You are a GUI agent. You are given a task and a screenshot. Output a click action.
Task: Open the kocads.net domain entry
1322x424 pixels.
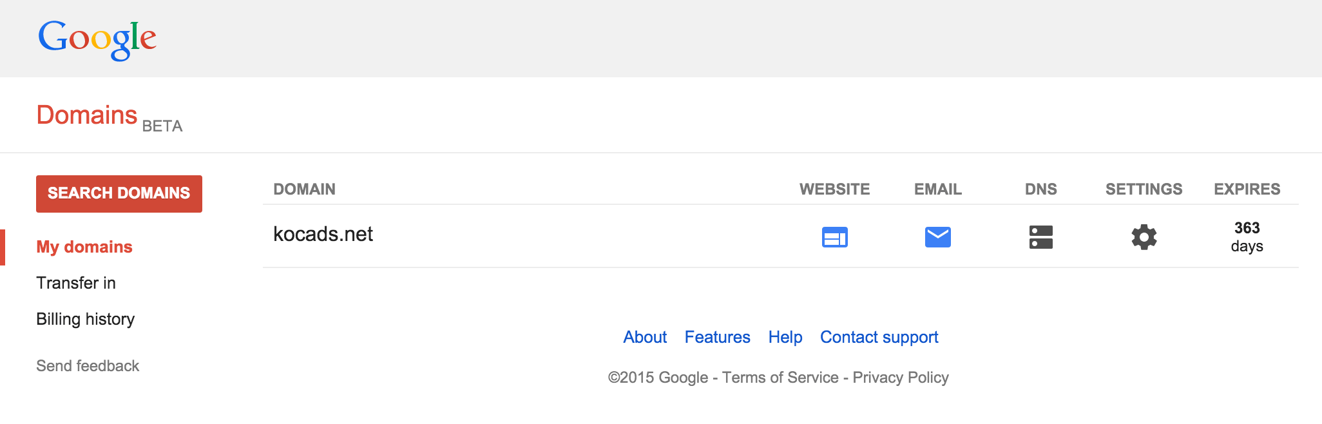click(x=323, y=234)
